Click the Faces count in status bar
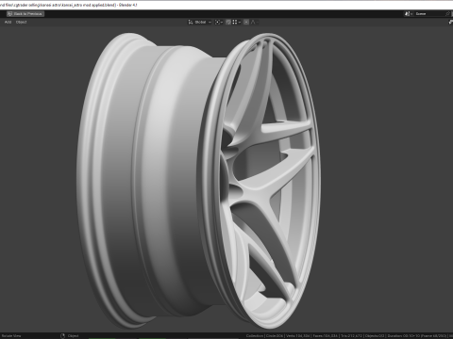 tap(326, 336)
